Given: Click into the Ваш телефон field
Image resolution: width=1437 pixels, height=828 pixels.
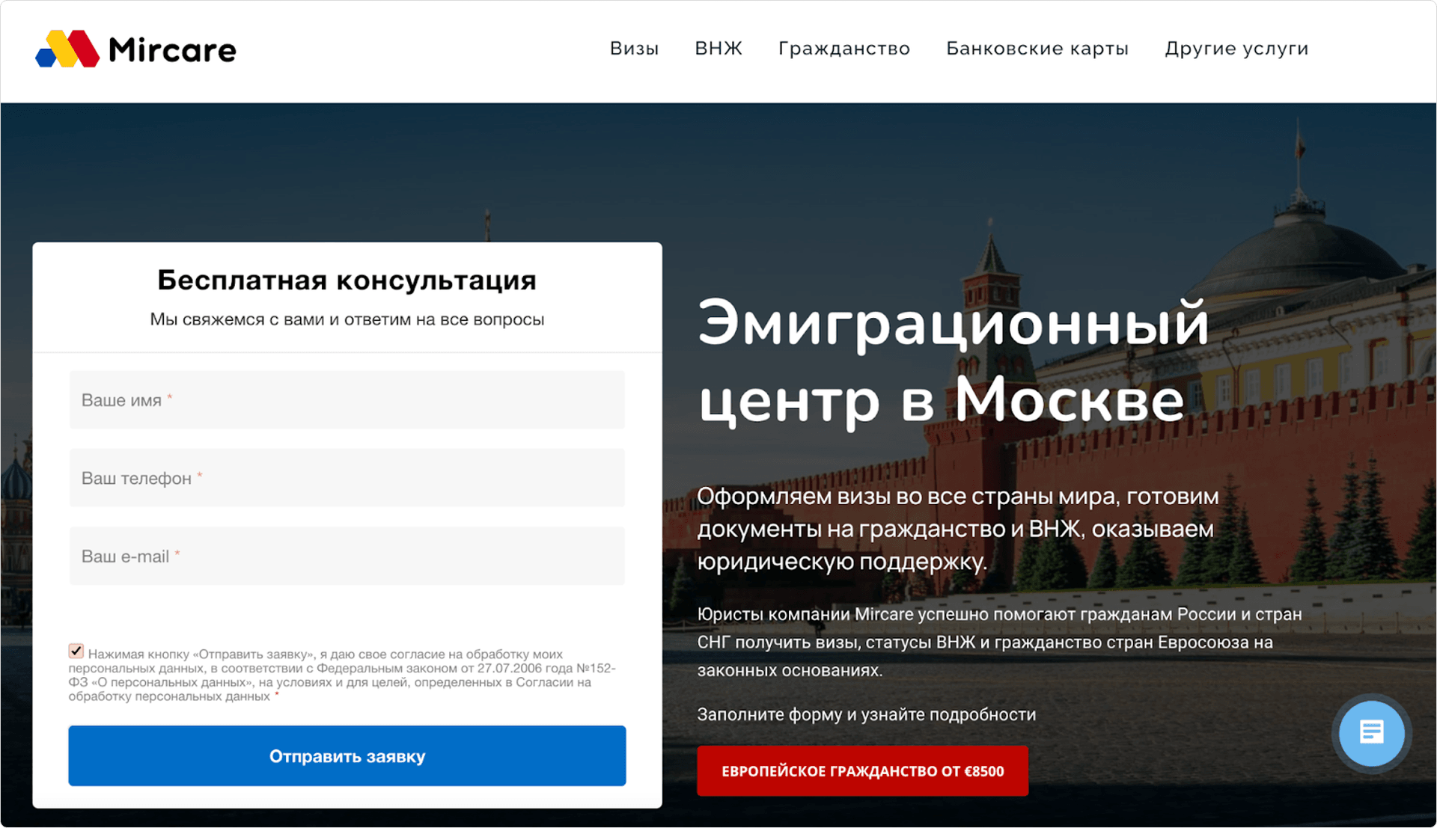Looking at the screenshot, I should 347,478.
